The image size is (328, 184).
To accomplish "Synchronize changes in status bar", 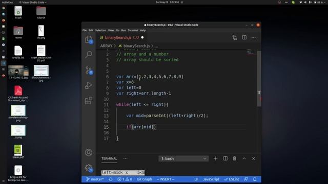I will point(111,179).
